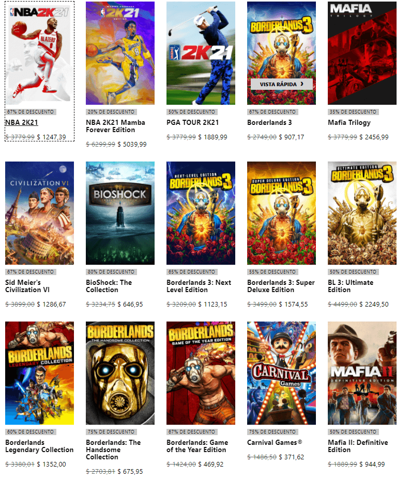Open the Mafia Trilogy title link

(349, 122)
